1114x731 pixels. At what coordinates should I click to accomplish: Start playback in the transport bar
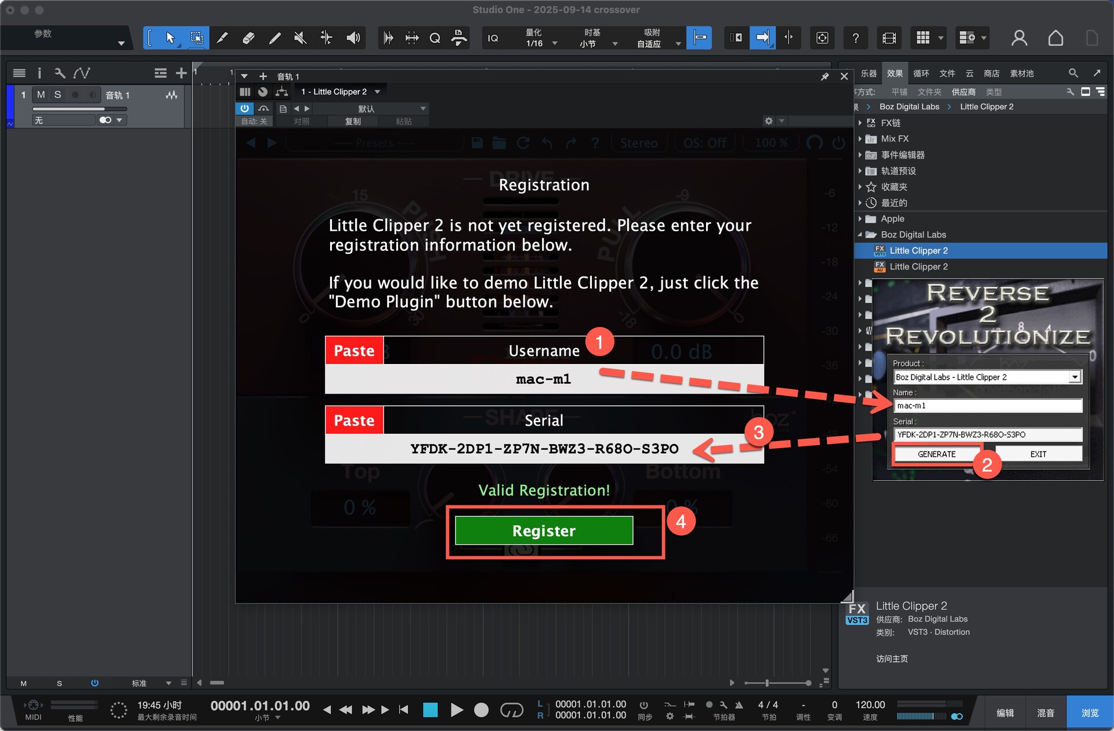[457, 710]
